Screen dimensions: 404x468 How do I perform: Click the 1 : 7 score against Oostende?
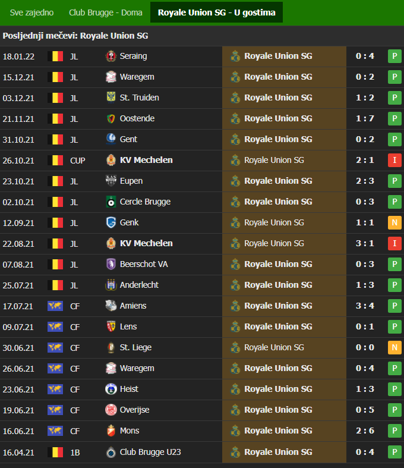pyautogui.click(x=365, y=118)
